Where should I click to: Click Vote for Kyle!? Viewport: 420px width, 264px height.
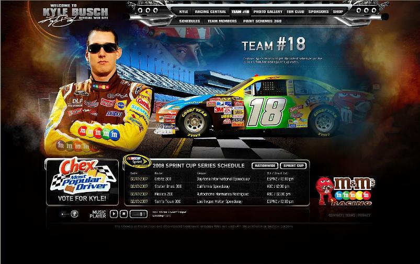(82, 199)
